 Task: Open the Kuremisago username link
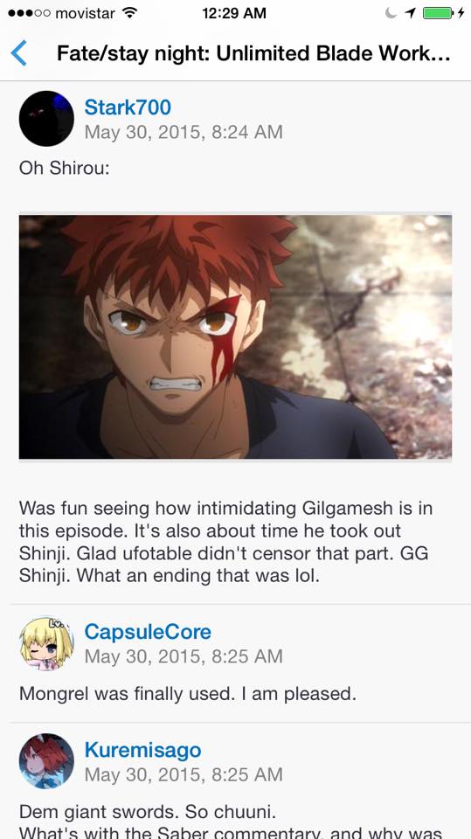pyautogui.click(x=143, y=750)
